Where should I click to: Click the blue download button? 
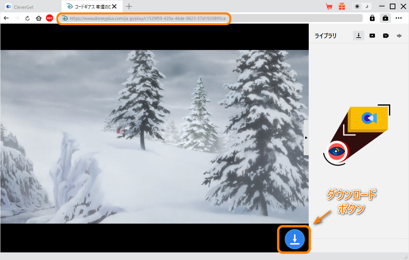(294, 239)
